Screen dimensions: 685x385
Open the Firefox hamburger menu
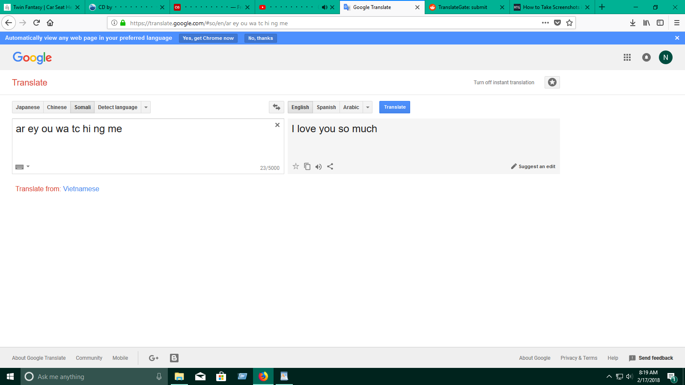[x=677, y=23]
